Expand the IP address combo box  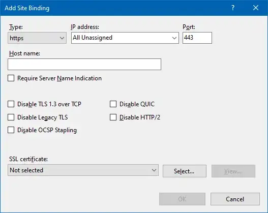pos(125,38)
